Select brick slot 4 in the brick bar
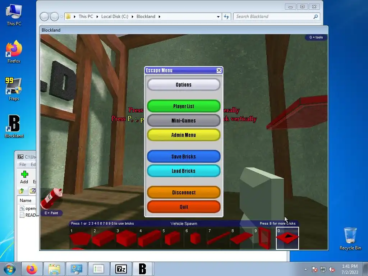 [149, 239]
